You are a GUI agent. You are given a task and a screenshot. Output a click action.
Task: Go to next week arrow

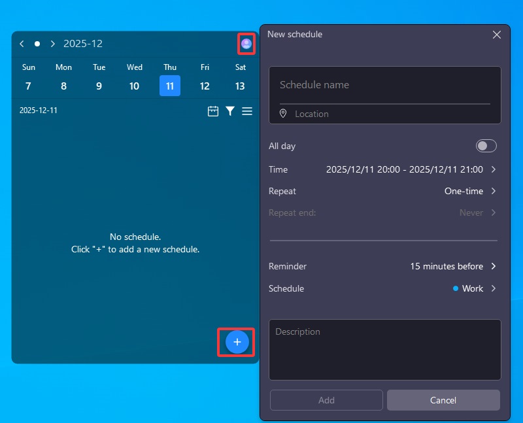[x=53, y=44]
